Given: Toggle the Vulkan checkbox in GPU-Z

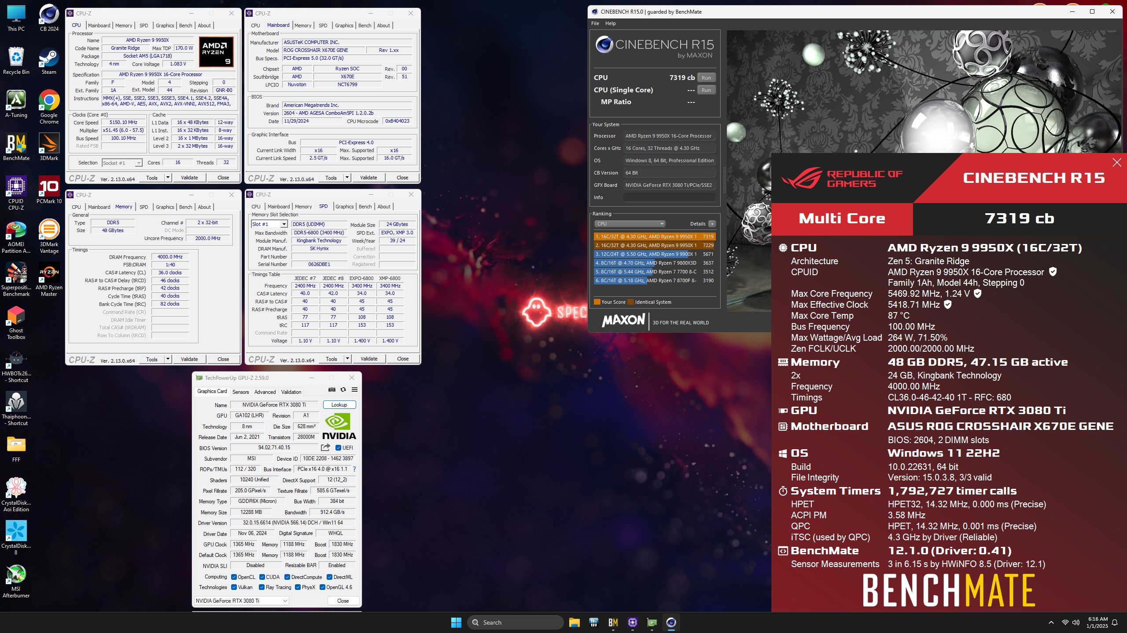Looking at the screenshot, I should (x=234, y=587).
